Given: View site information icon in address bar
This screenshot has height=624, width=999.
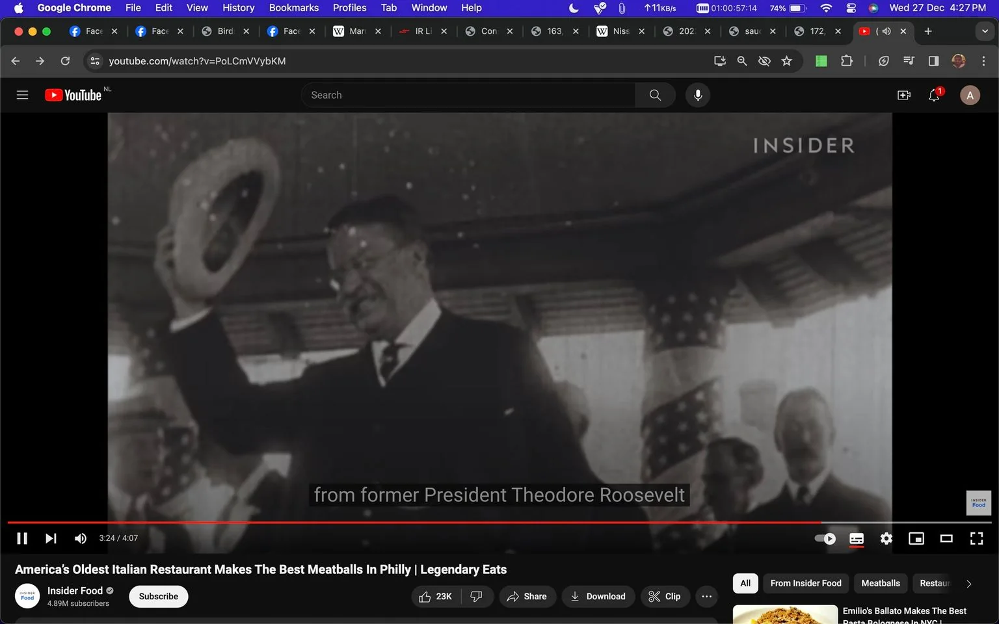Looking at the screenshot, I should pos(95,61).
